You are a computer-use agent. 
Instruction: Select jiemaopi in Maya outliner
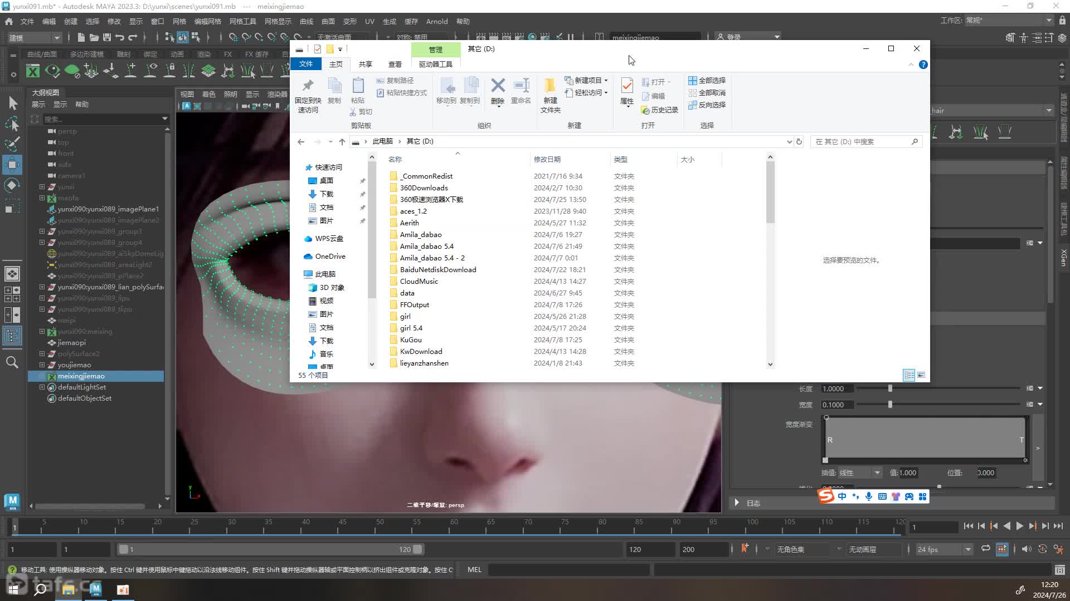click(x=71, y=342)
